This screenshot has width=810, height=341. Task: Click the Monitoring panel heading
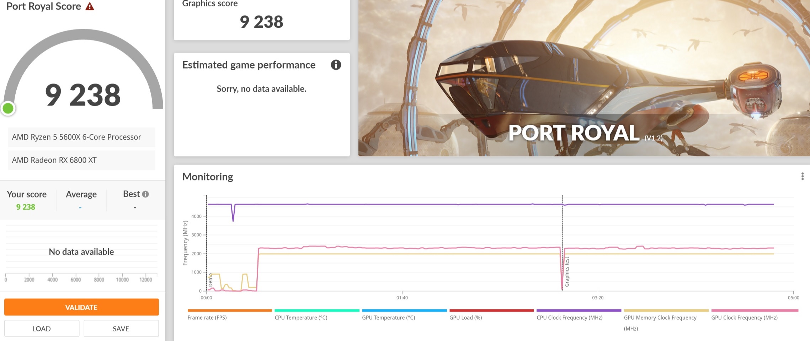(x=208, y=177)
